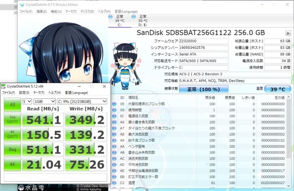Click the small Shizuku chibi character image

point(126,66)
